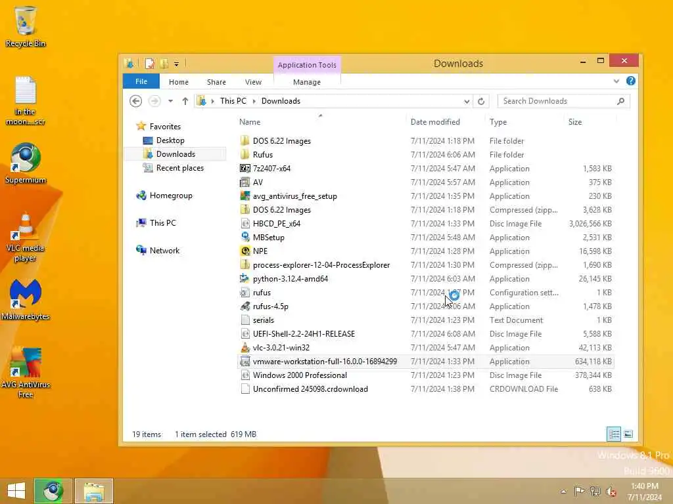
Task: Open the Recycle Bin desktop icon
Action: [26, 26]
